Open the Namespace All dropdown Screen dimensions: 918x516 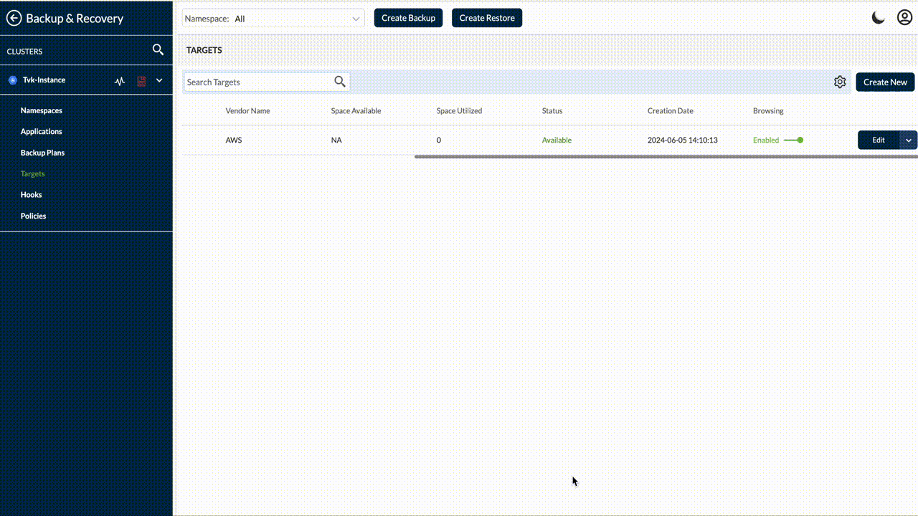coord(273,19)
